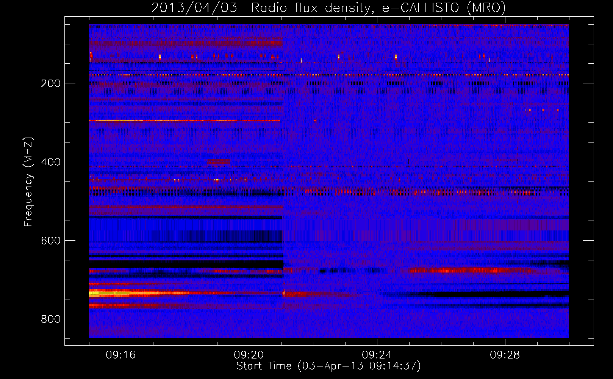This screenshot has width=613, height=379.
Task: Click the 09:28 time tick label
Action: pyautogui.click(x=505, y=355)
